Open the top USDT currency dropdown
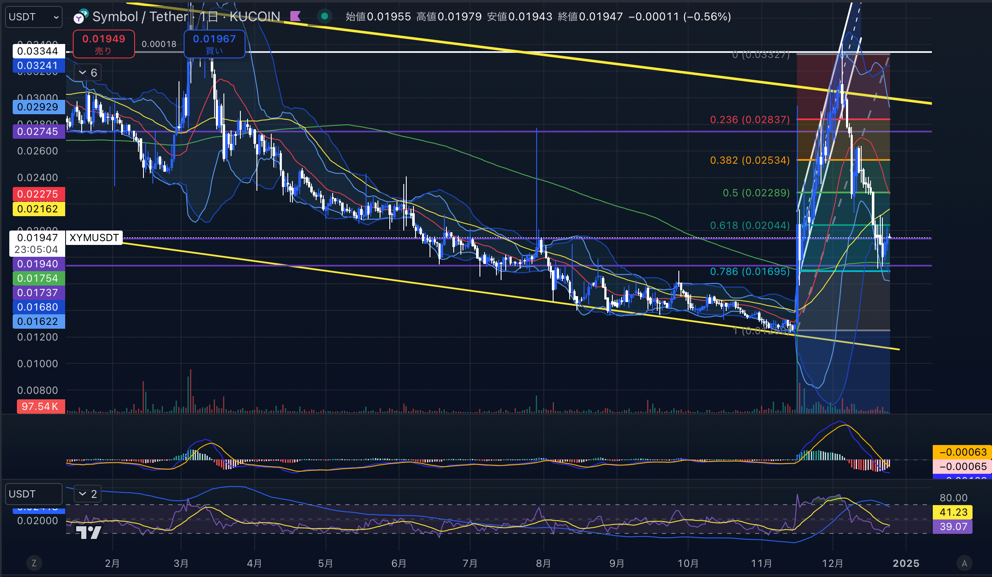992x577 pixels. [34, 17]
